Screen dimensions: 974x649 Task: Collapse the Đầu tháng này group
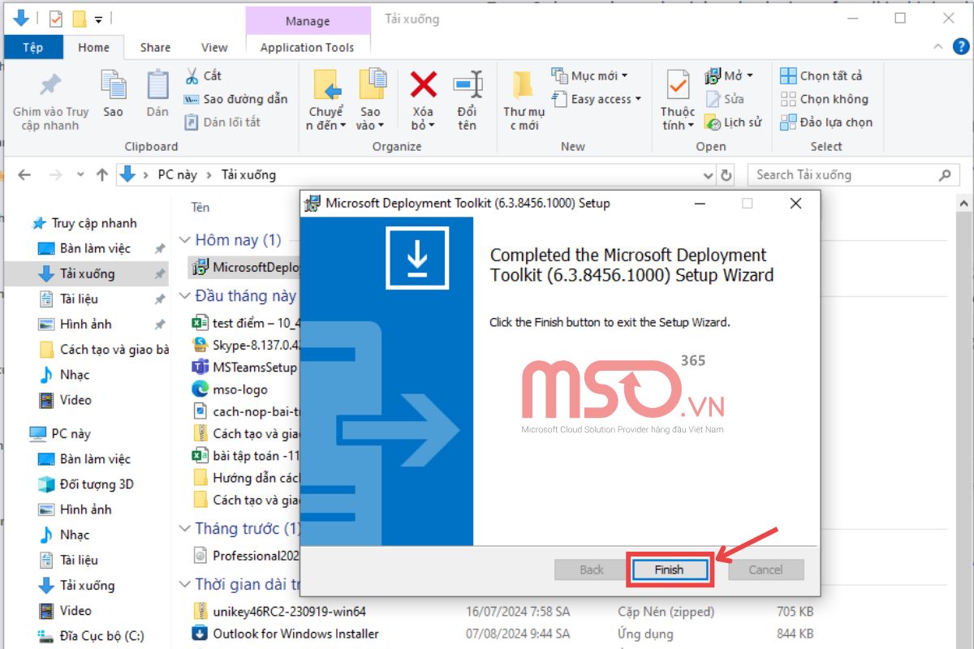click(x=185, y=296)
